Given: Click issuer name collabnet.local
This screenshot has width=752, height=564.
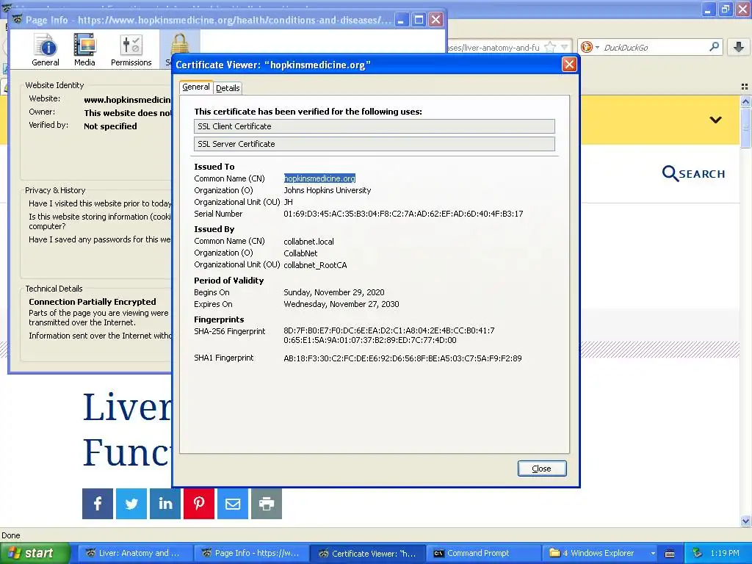Looking at the screenshot, I should 309,242.
